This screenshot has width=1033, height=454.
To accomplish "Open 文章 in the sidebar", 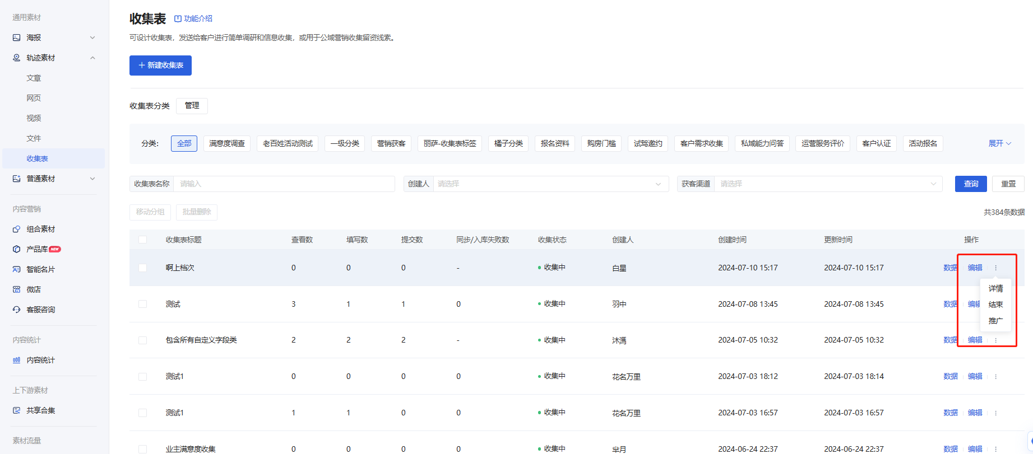I will (34, 78).
